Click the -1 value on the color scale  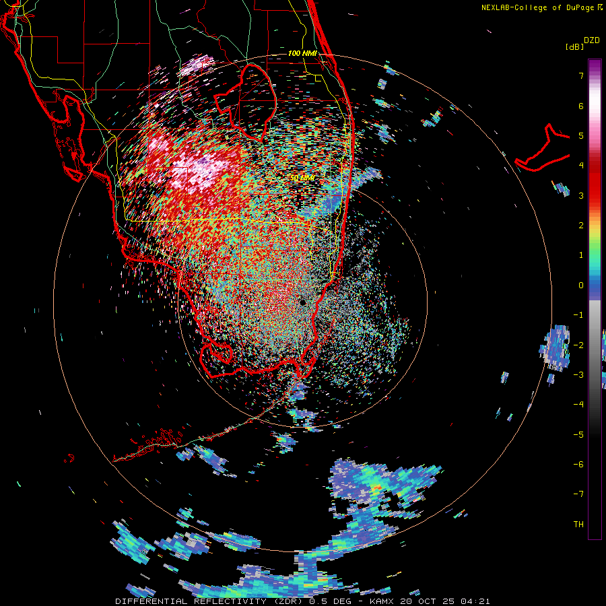click(x=578, y=315)
